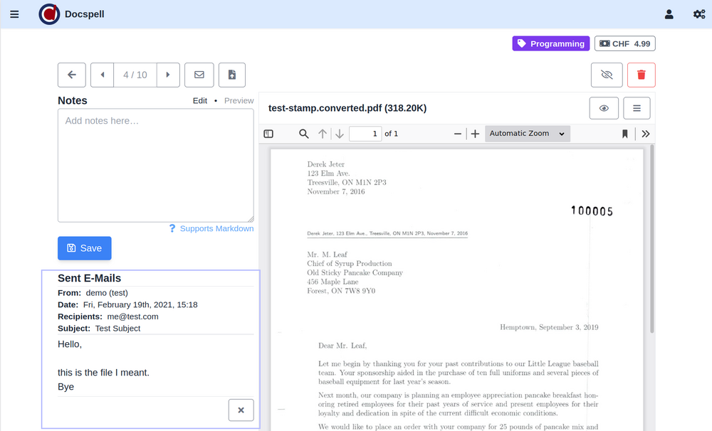Toggle the PDF viewer sidebar

pos(268,134)
